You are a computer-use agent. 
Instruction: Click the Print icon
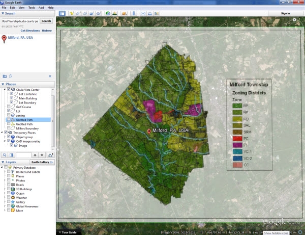click(x=150, y=13)
